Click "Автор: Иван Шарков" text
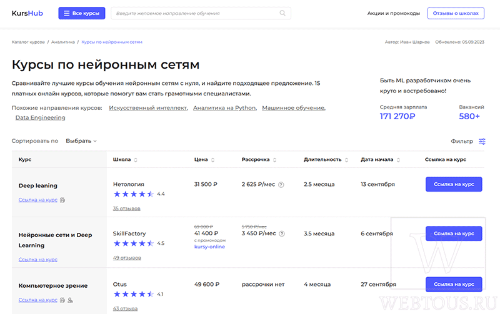The height and width of the screenshot is (314, 500). click(x=407, y=42)
